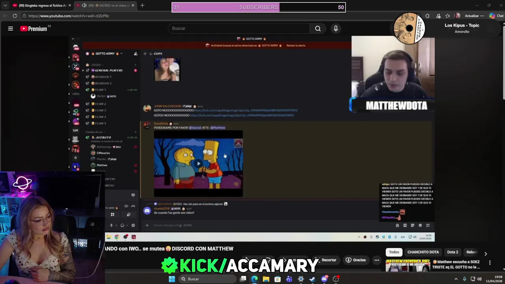Open Microsoft Store from the taskbar
Screen dimensions: 505x284
tap(277, 279)
